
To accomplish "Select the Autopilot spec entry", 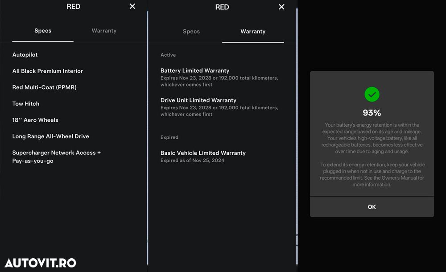I will [x=25, y=55].
